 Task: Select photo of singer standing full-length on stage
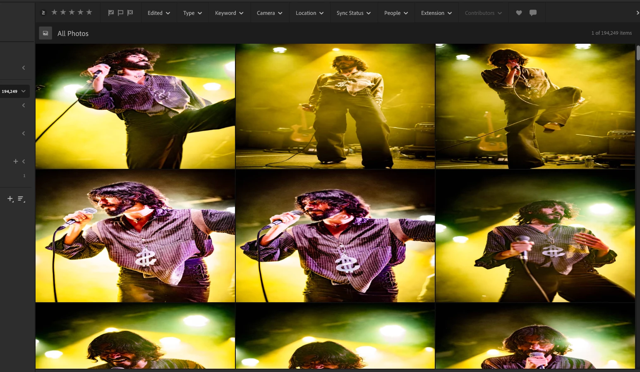[335, 107]
